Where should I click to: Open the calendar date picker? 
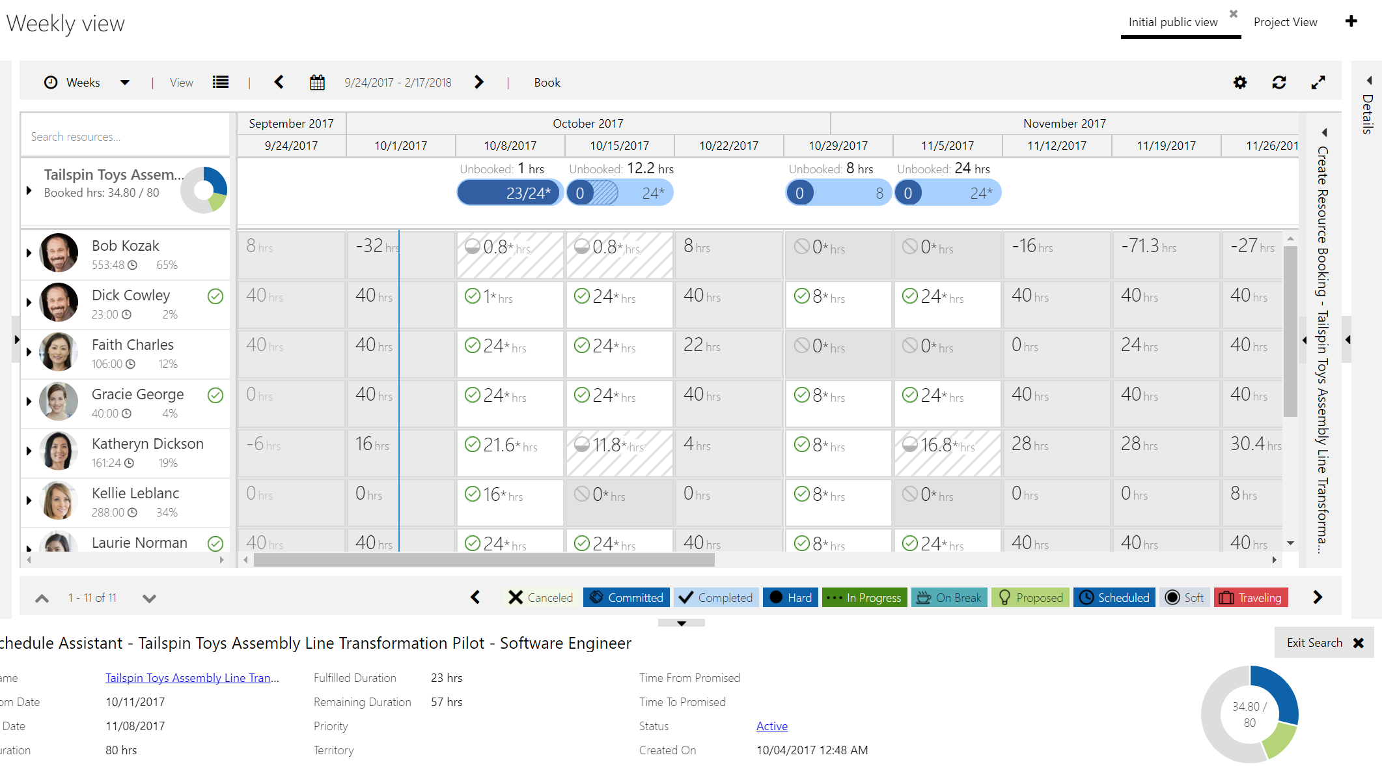[x=317, y=83]
